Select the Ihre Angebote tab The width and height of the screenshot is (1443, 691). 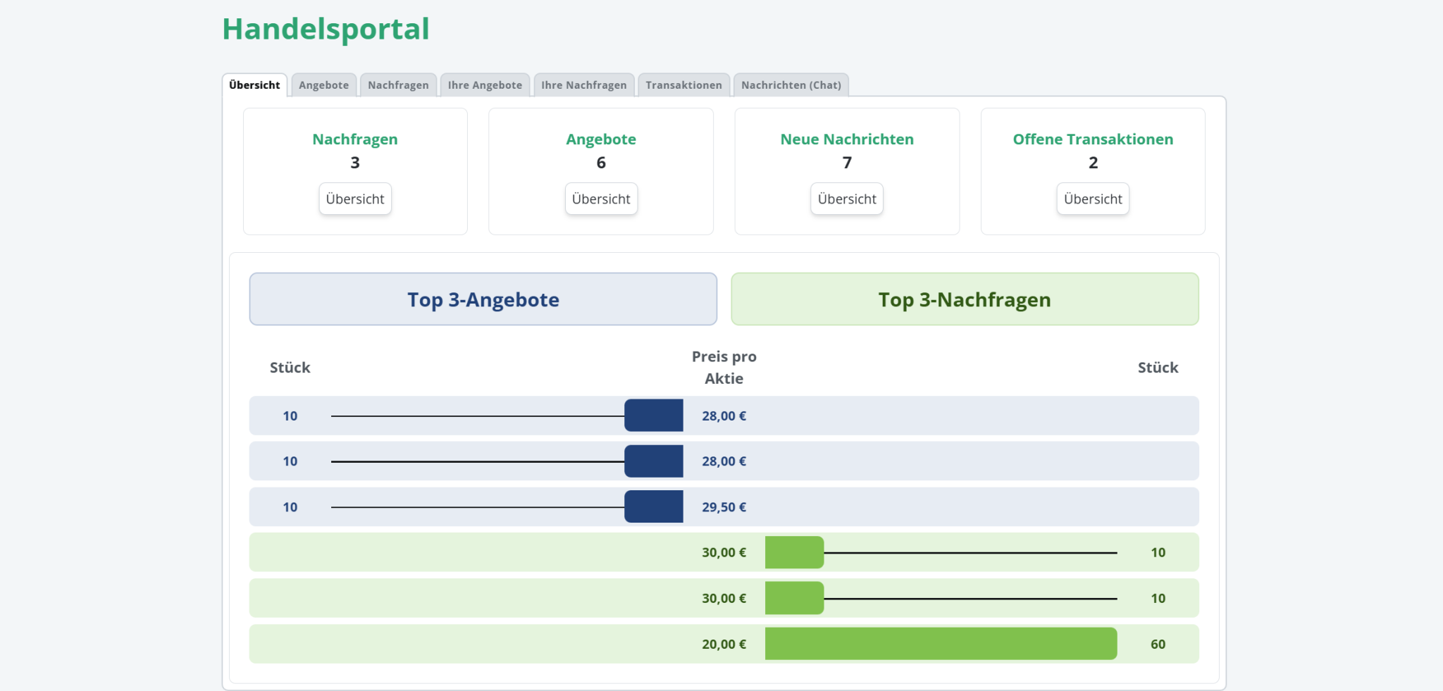485,85
